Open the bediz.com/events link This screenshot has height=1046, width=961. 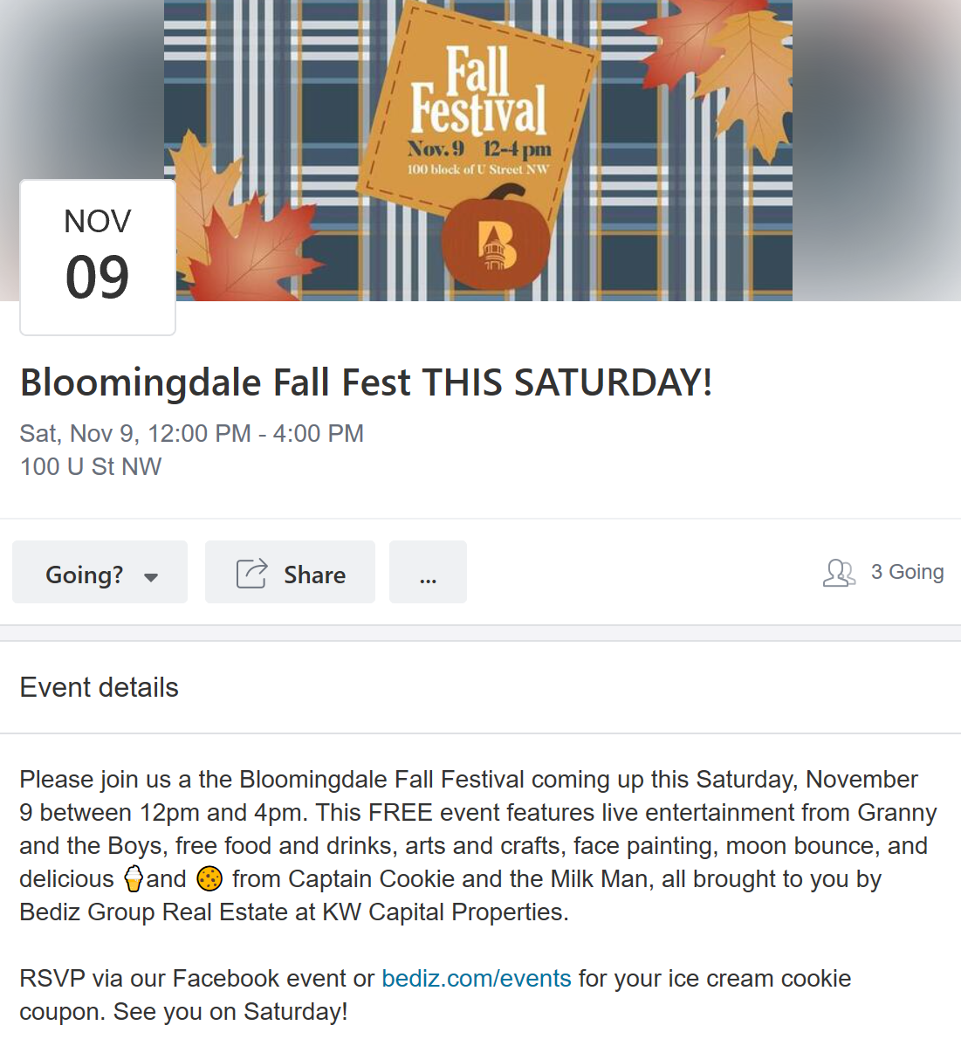tap(476, 978)
